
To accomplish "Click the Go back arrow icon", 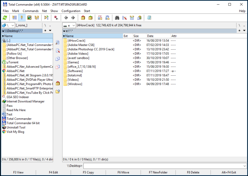I will tap(66, 18).
